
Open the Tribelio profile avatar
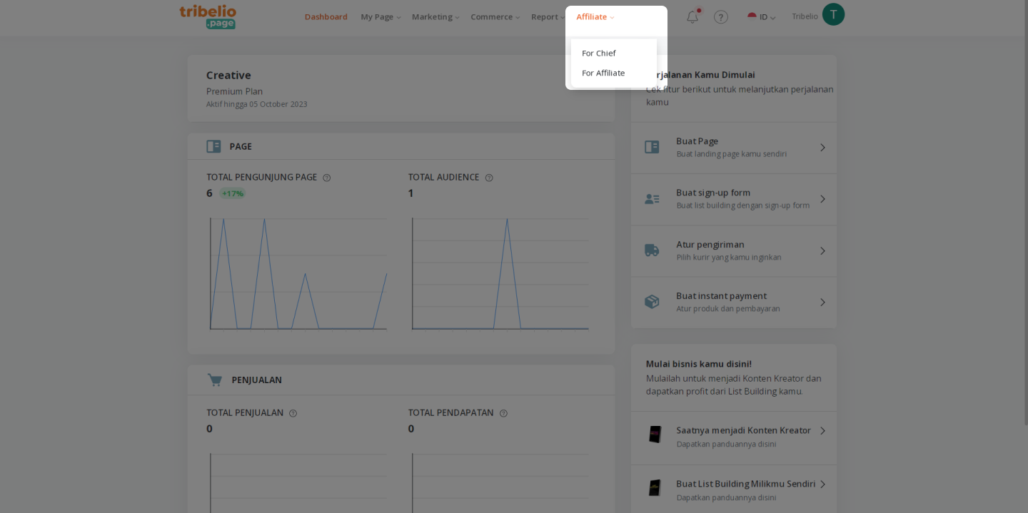point(833,14)
